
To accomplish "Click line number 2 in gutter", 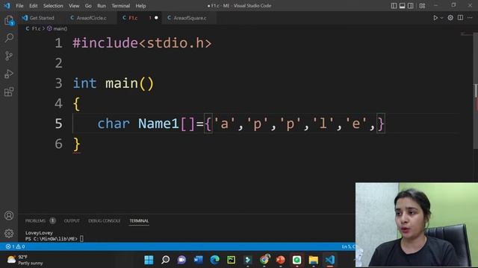I will click(x=58, y=63).
